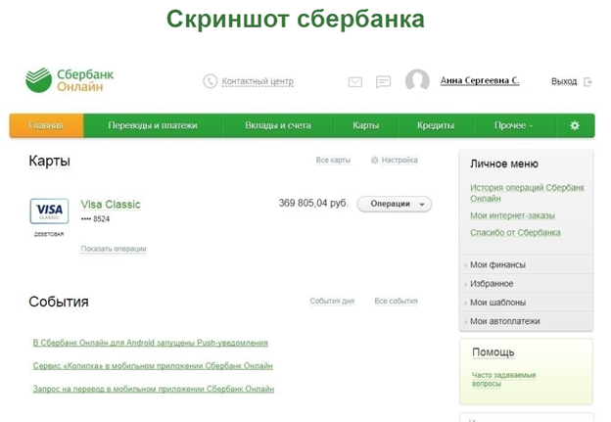Open Мои интернет-заказы link
This screenshot has width=611, height=422.
512,215
